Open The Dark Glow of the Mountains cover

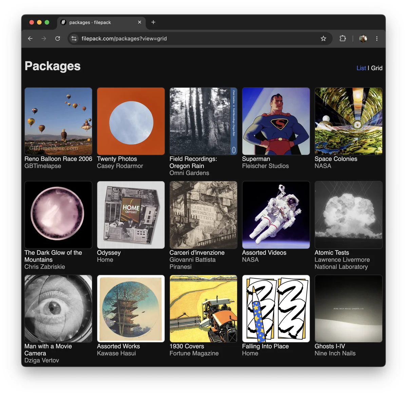coord(58,215)
